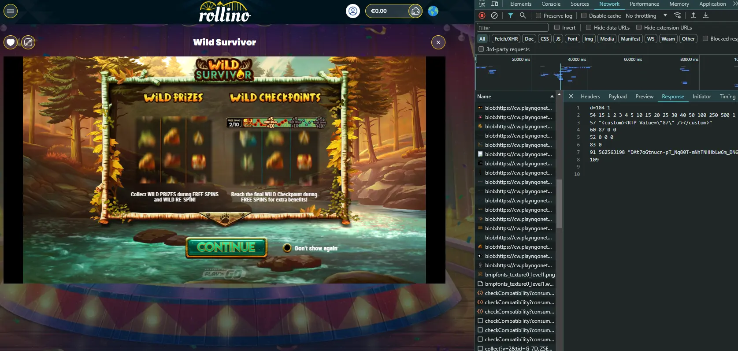Switch to the Memory tab
Image resolution: width=738 pixels, height=351 pixels.
(679, 4)
